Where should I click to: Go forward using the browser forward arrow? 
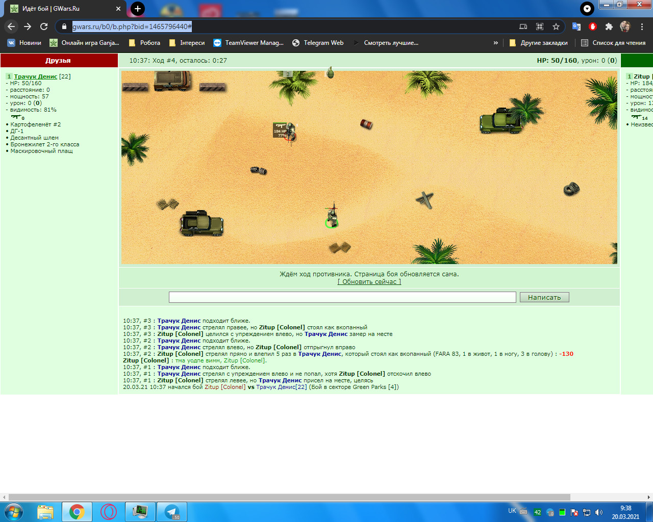click(x=28, y=27)
